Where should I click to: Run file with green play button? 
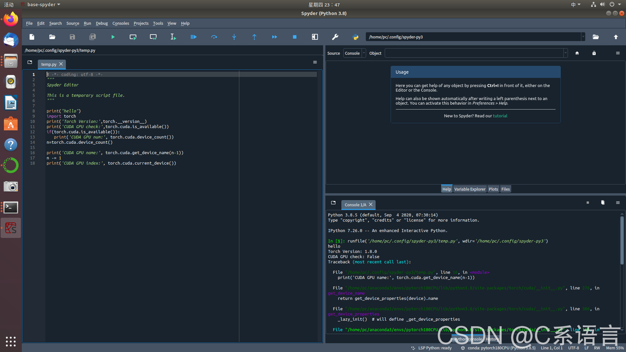[113, 37]
